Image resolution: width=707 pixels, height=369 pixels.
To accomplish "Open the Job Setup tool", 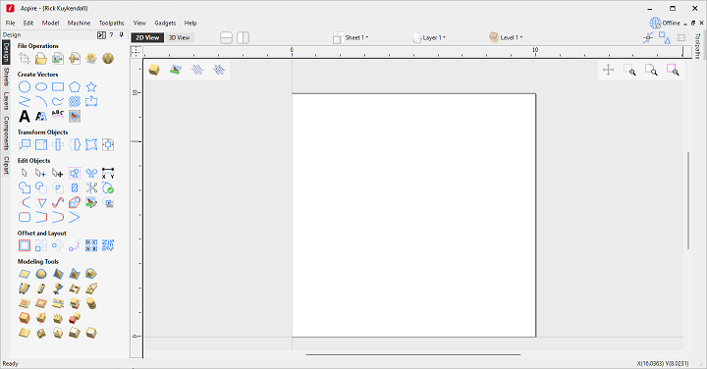I will [x=25, y=58].
